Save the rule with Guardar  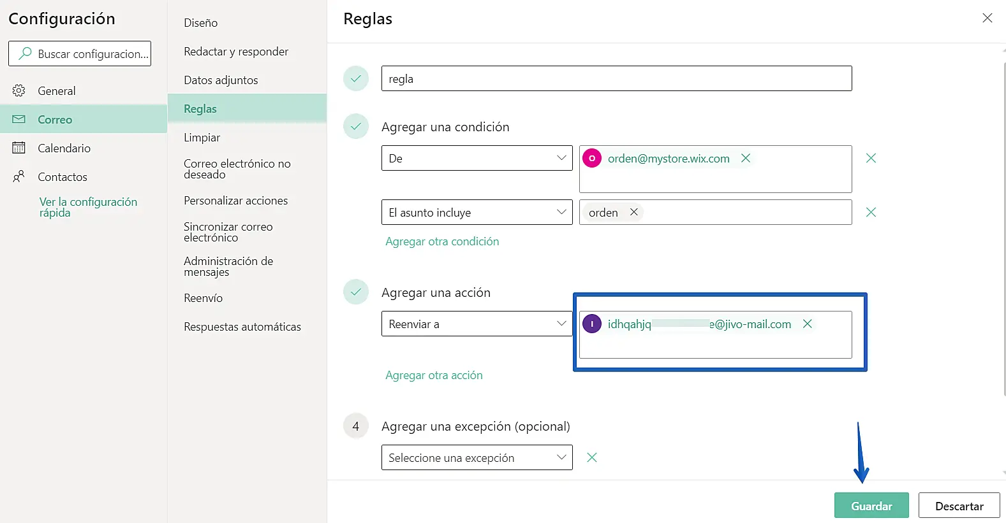[x=871, y=506]
